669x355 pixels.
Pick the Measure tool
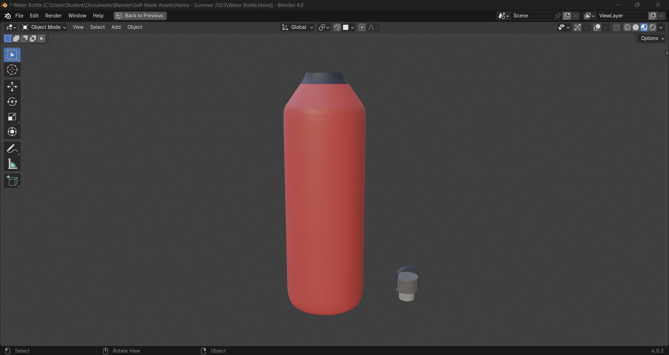pyautogui.click(x=12, y=164)
